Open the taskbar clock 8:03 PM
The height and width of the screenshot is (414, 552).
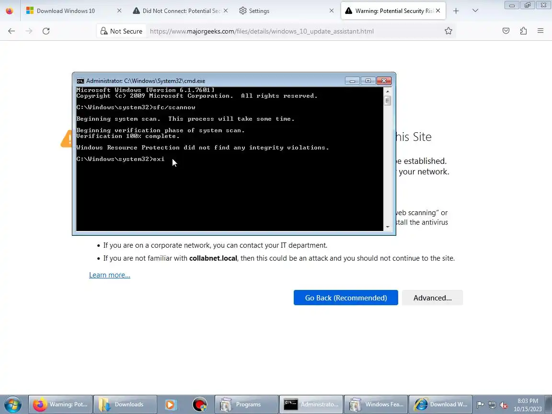[x=528, y=405]
